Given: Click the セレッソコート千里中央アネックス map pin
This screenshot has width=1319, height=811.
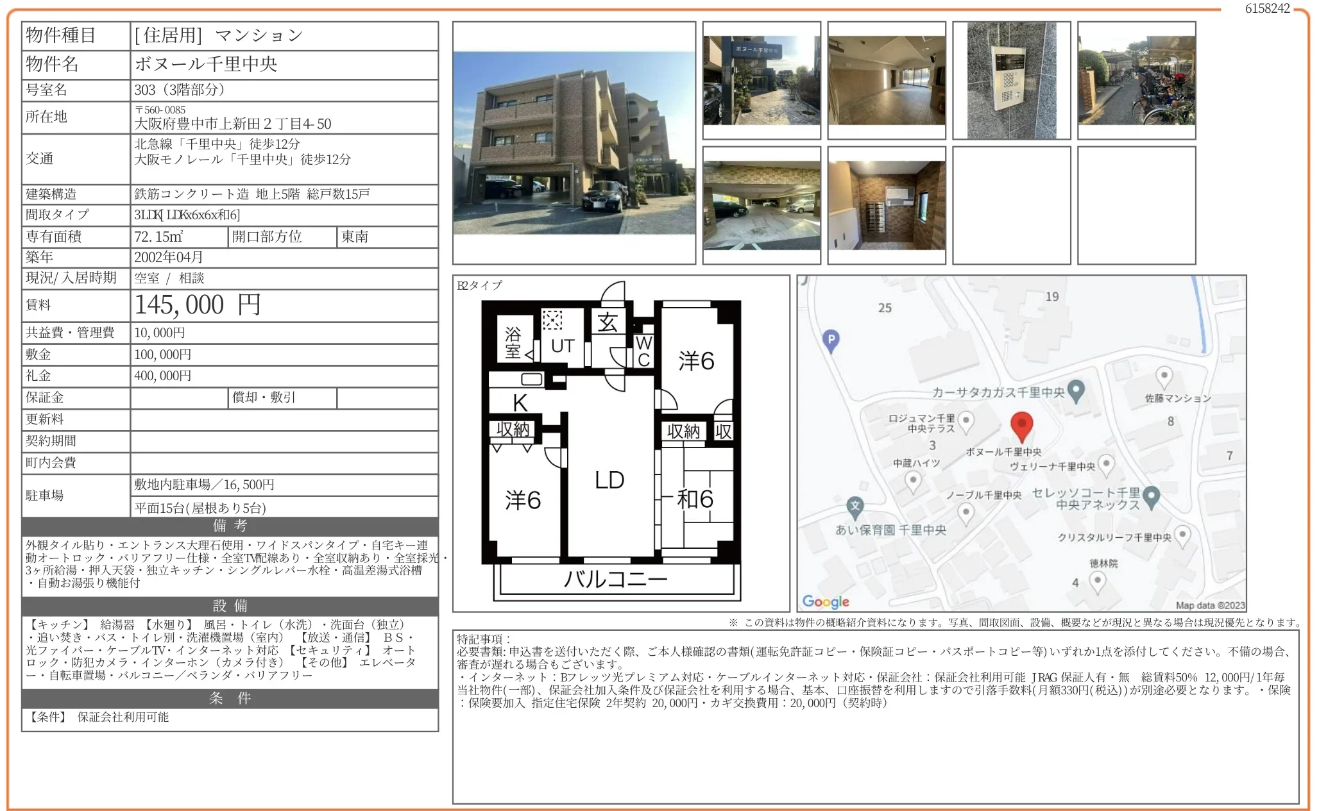Looking at the screenshot, I should pos(1152,497).
